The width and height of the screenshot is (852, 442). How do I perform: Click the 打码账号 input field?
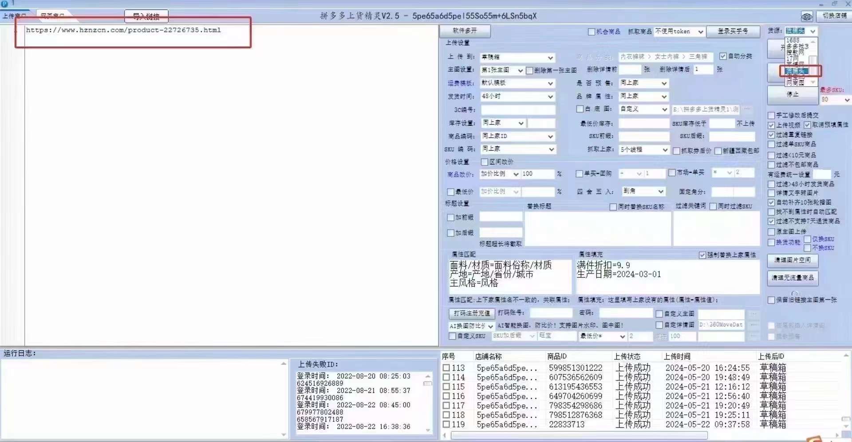[551, 313]
